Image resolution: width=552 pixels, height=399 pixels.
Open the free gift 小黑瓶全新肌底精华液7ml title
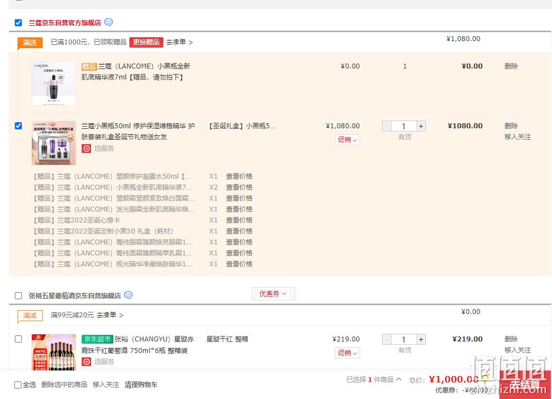click(x=136, y=71)
